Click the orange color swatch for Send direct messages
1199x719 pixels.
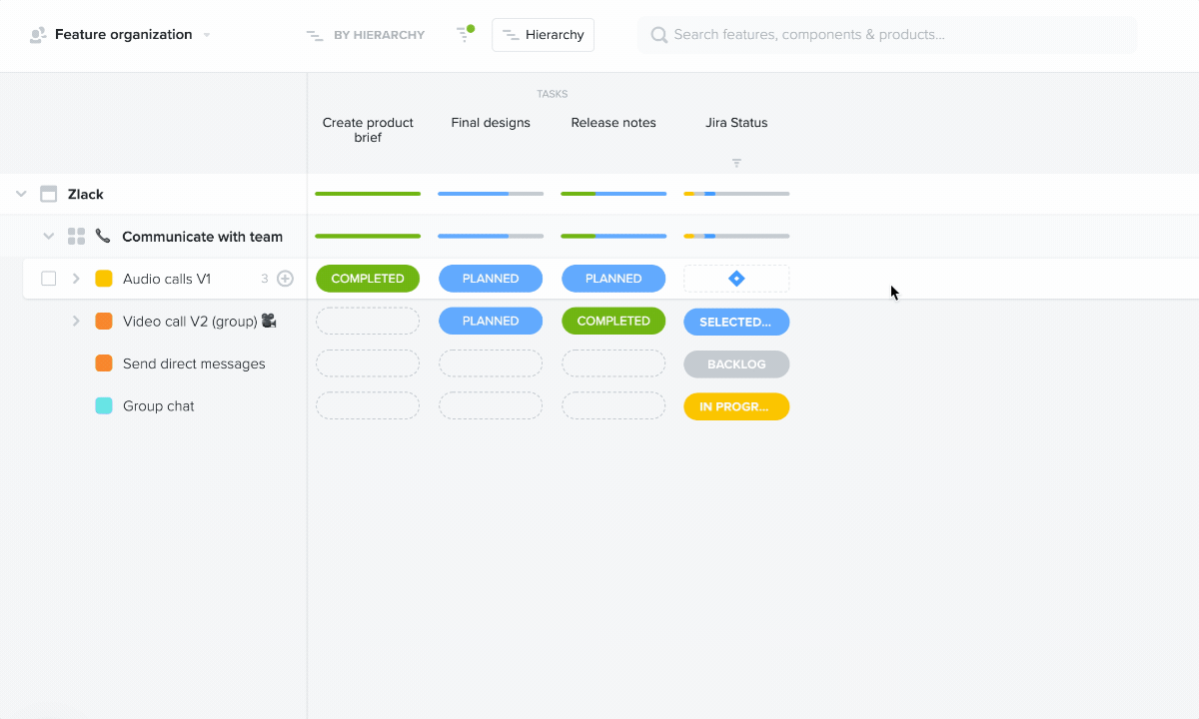pyautogui.click(x=104, y=363)
